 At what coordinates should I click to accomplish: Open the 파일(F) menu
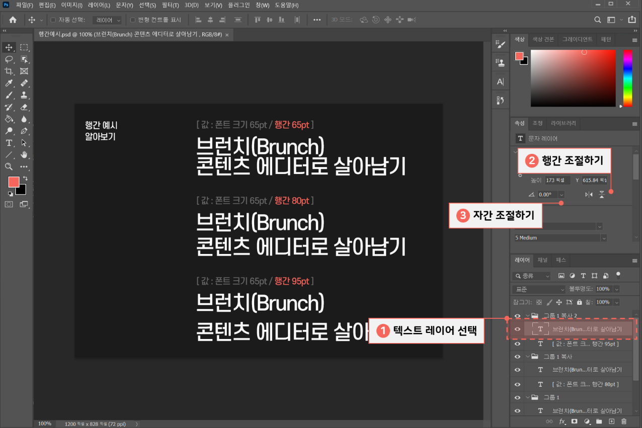24,5
